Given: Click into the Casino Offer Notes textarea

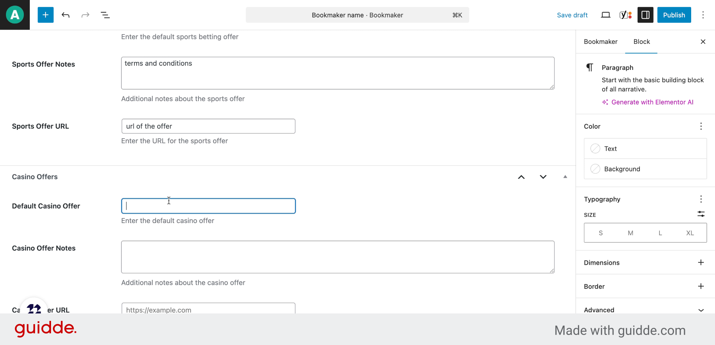Looking at the screenshot, I should (x=337, y=257).
